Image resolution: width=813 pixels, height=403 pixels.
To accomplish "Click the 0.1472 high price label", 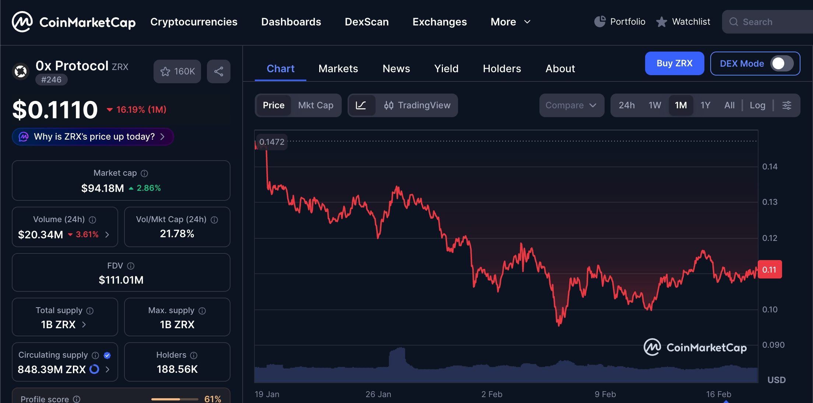I will coord(272,142).
